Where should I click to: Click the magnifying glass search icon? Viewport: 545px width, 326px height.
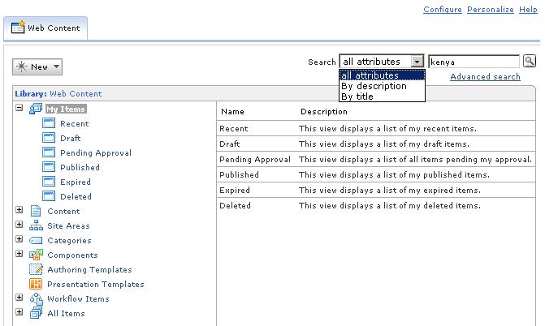coord(530,62)
